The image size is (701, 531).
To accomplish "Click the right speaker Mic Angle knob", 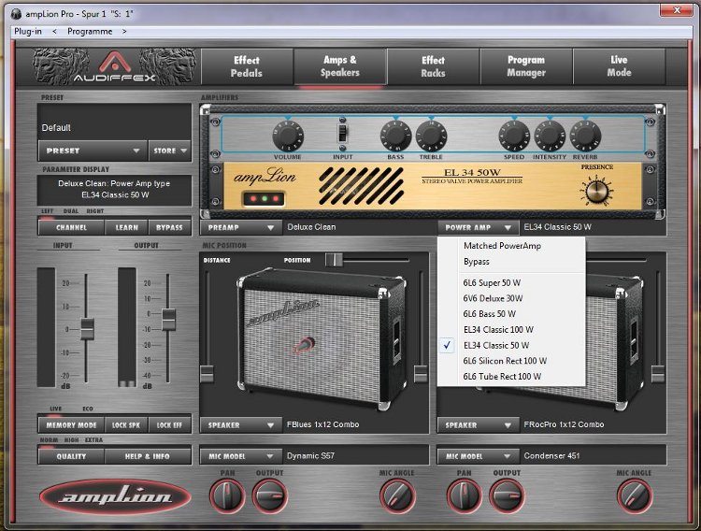I will click(635, 495).
